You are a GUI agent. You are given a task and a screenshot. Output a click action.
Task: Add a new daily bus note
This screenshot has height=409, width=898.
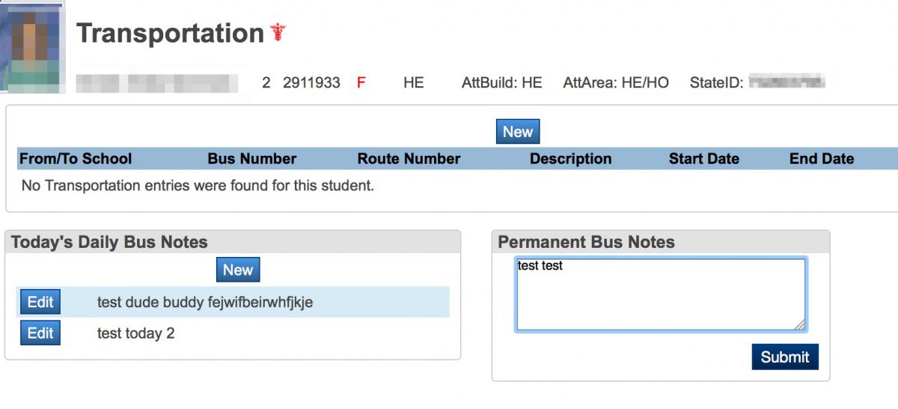pos(238,270)
